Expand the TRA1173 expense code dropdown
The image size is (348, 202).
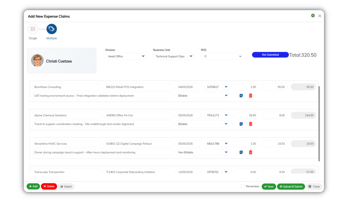[226, 115]
